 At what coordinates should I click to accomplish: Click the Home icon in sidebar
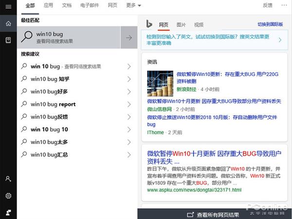8,23
